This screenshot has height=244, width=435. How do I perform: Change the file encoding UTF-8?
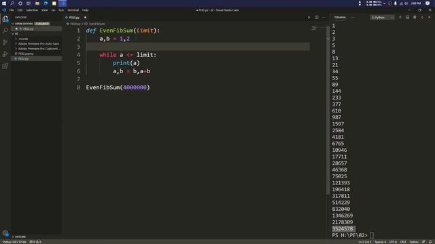(x=393, y=242)
